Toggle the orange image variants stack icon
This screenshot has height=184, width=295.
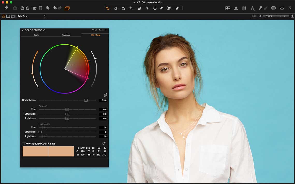[67, 8]
